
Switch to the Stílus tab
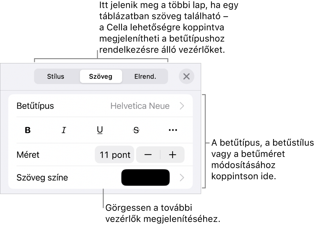(x=56, y=77)
